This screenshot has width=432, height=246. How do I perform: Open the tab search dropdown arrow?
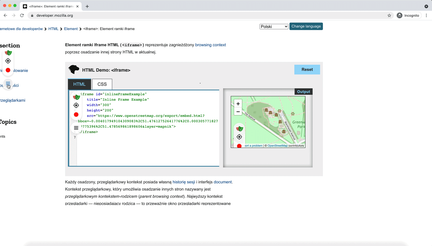pyautogui.click(x=426, y=6)
